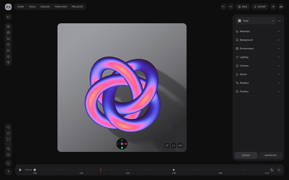Export the render
Image resolution: width=289 pixels, height=180 pixels.
(260, 7)
